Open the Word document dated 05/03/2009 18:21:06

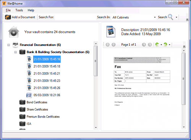pos(47,95)
